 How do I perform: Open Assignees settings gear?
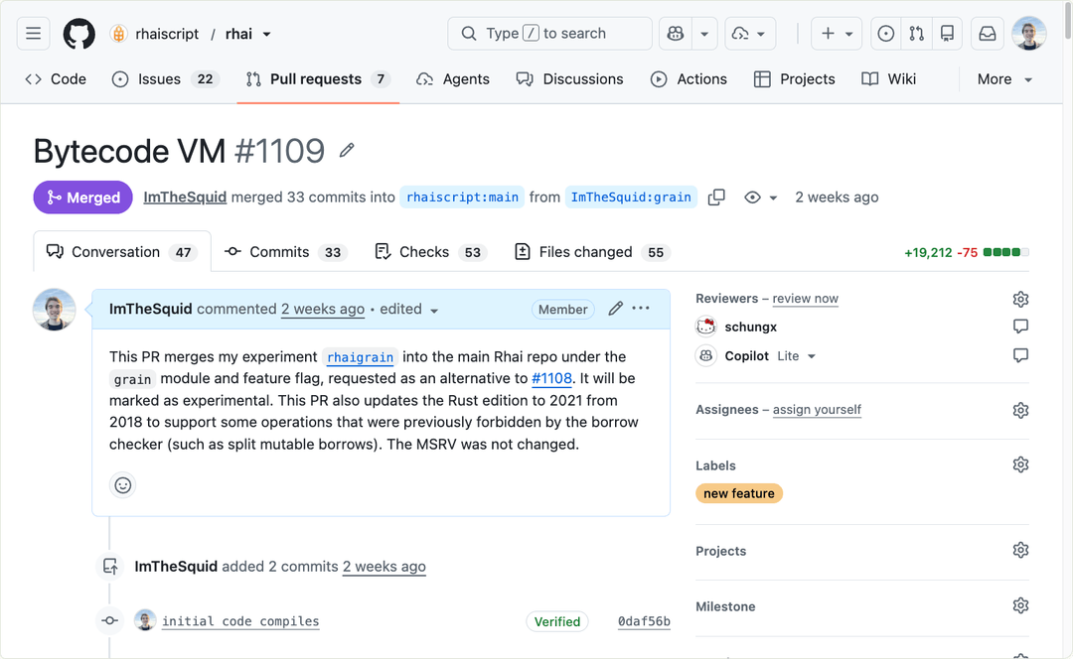1020,410
